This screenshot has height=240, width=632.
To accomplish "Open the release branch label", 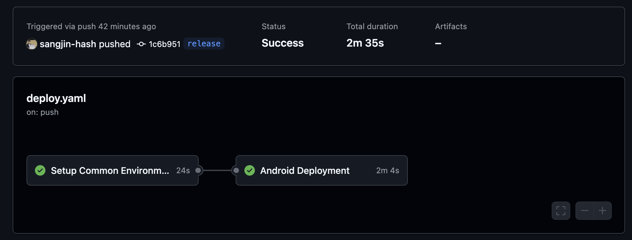I will point(204,44).
